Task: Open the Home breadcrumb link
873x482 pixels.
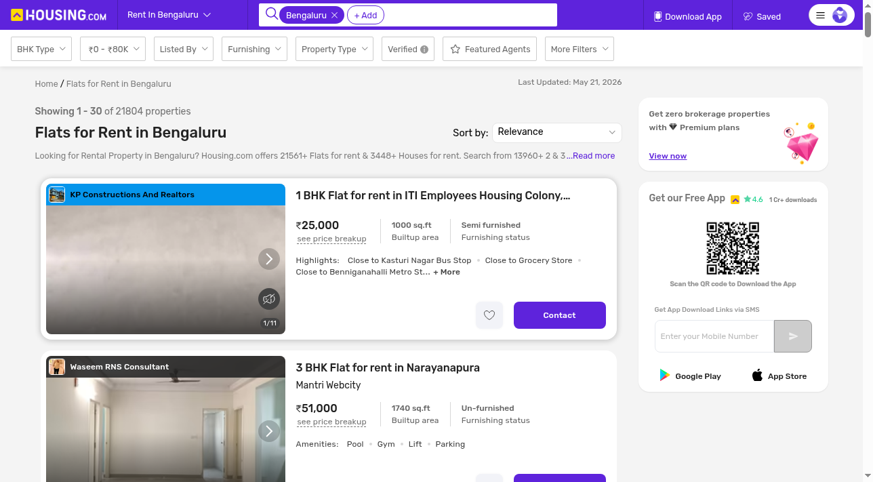Action: tap(46, 84)
